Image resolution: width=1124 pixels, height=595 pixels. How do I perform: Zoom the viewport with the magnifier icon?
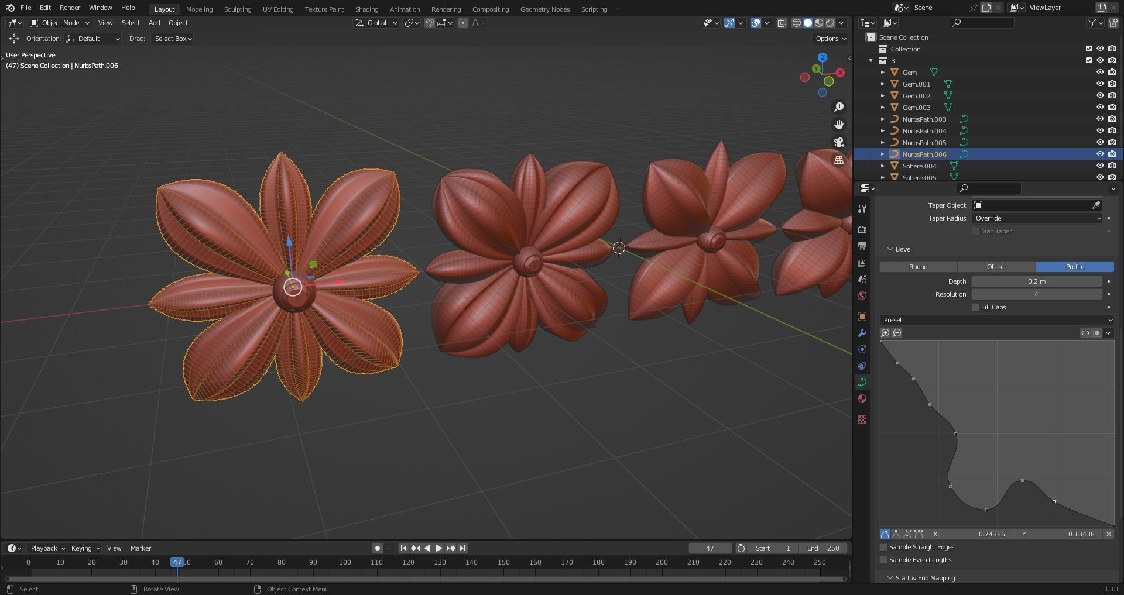(839, 107)
